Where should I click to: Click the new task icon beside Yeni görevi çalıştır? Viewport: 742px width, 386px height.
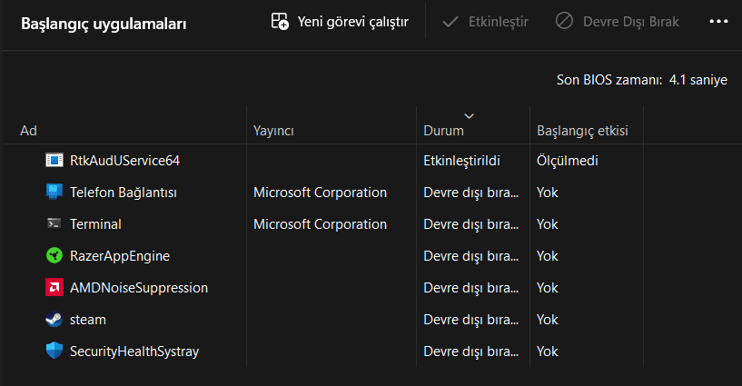click(280, 21)
